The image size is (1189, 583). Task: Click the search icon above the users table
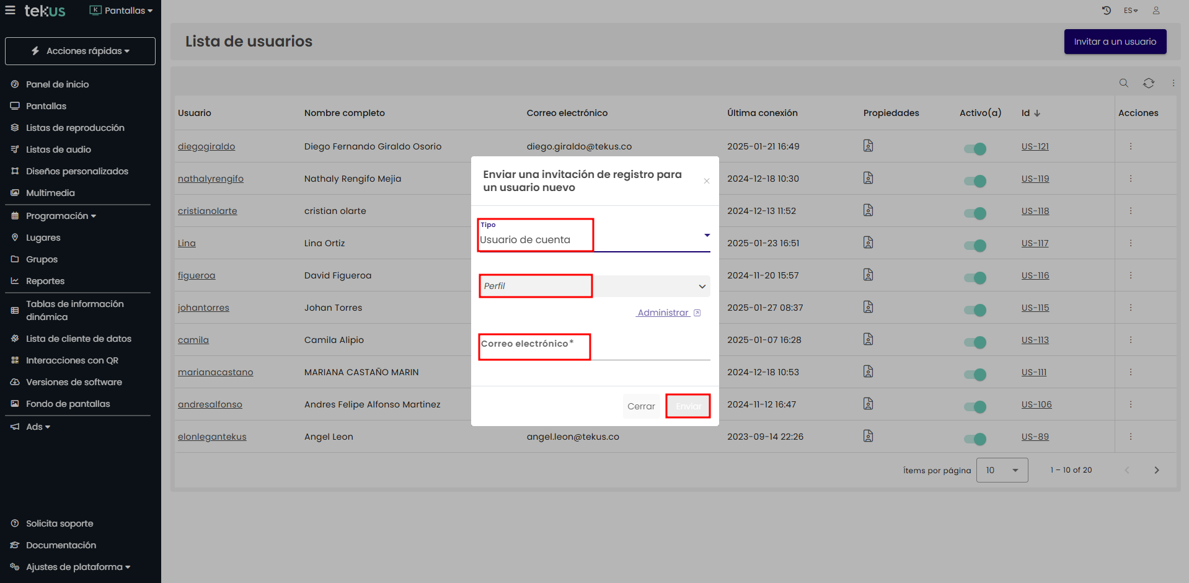[1123, 83]
